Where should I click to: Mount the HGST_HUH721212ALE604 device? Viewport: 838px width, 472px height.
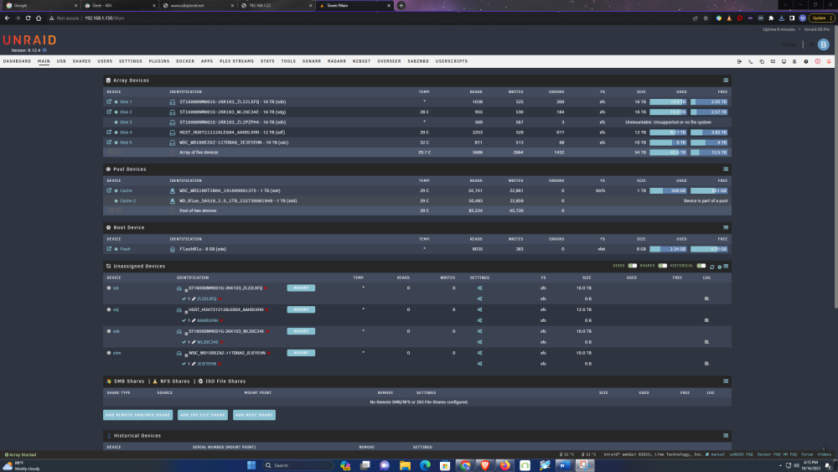tap(301, 309)
